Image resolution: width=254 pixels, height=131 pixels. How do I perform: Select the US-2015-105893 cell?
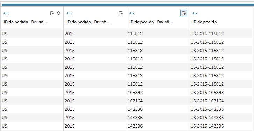(x=220, y=93)
